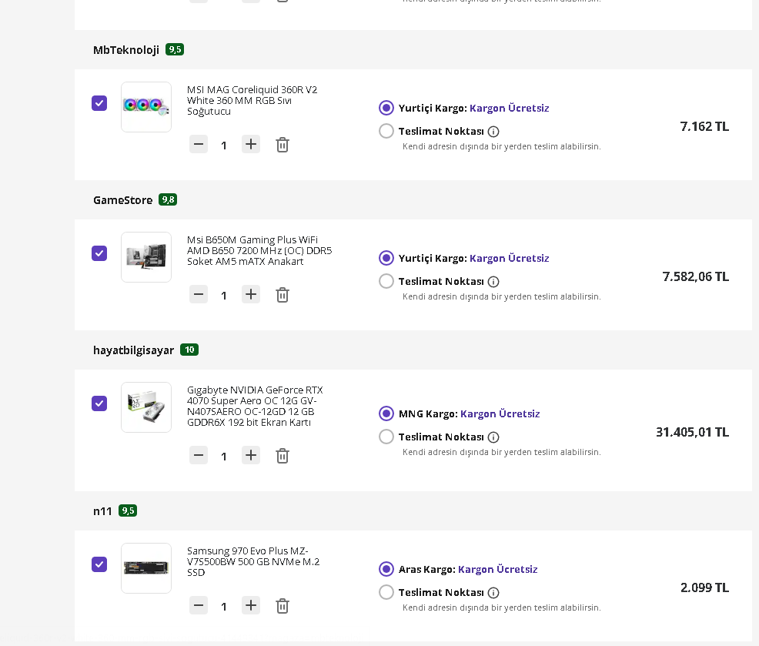
Task: View Teslimat Noktası info for Samsung SSD
Action: (493, 593)
